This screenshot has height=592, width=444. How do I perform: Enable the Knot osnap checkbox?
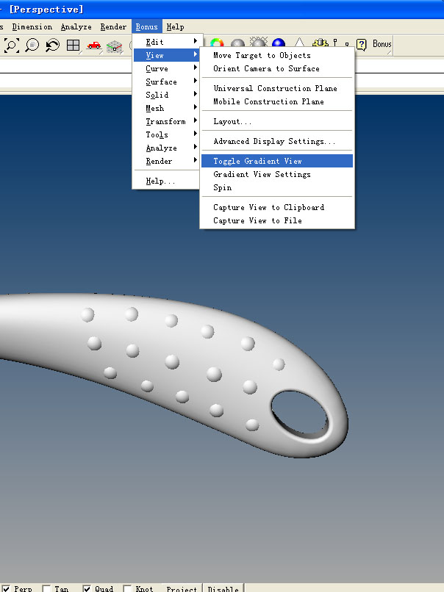coord(127,588)
